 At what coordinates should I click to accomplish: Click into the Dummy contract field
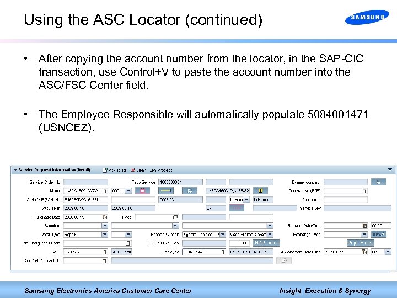(x=346, y=182)
